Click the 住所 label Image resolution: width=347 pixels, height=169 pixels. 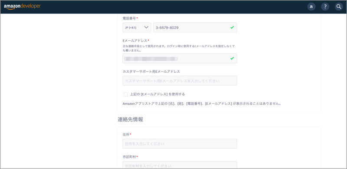click(127, 134)
